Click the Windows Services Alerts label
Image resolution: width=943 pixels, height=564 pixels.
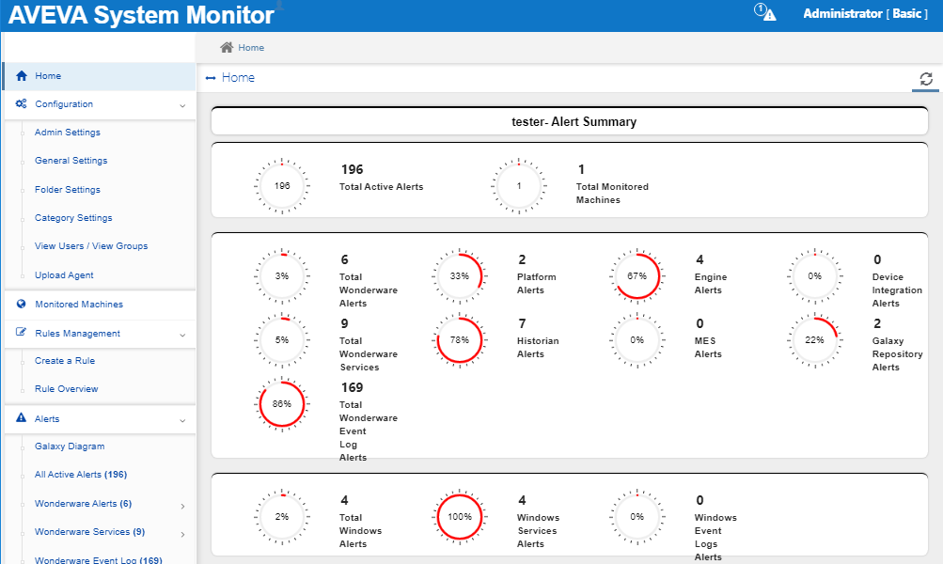coord(538,530)
